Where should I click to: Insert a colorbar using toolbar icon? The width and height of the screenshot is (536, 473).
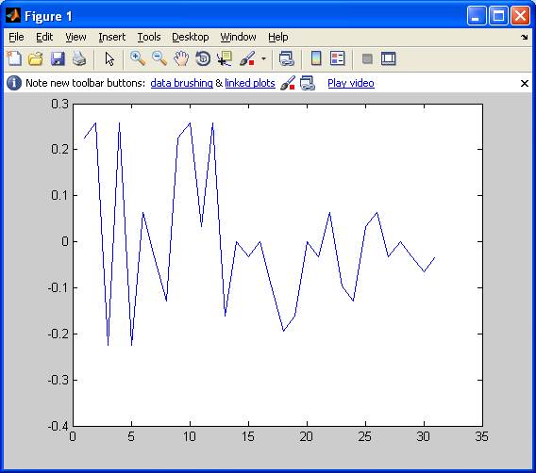tap(316, 58)
